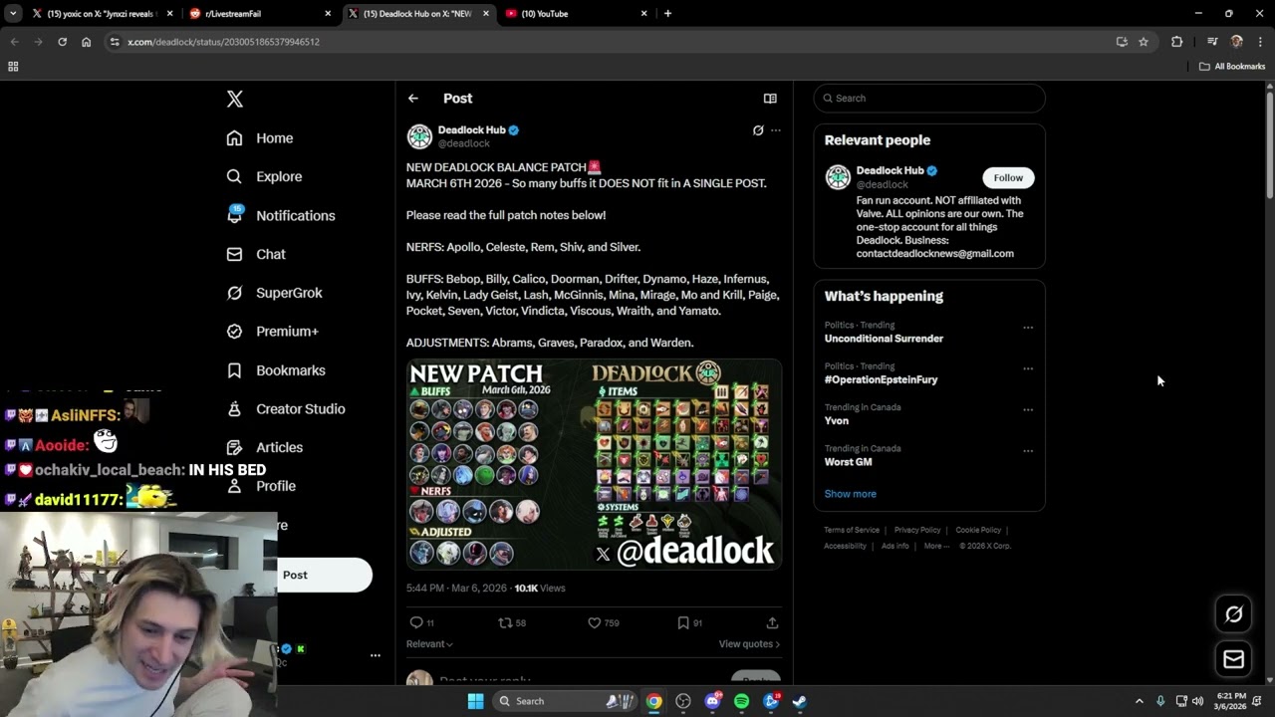The width and height of the screenshot is (1275, 717).
Task: Open the reply icon under the post
Action: (416, 622)
